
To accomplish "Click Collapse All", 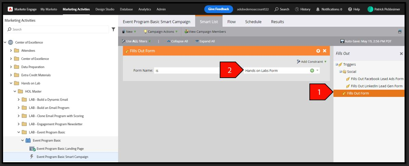I will tap(177, 41).
